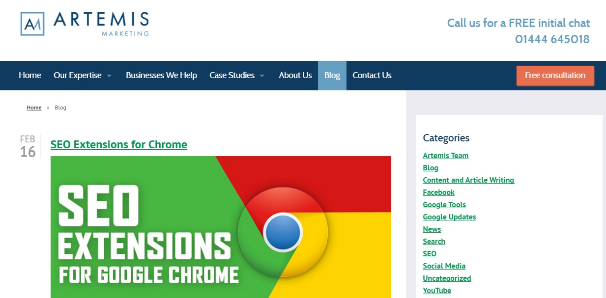Expand the Case Studies dropdown arrow
The image size is (606, 298).
click(x=262, y=76)
